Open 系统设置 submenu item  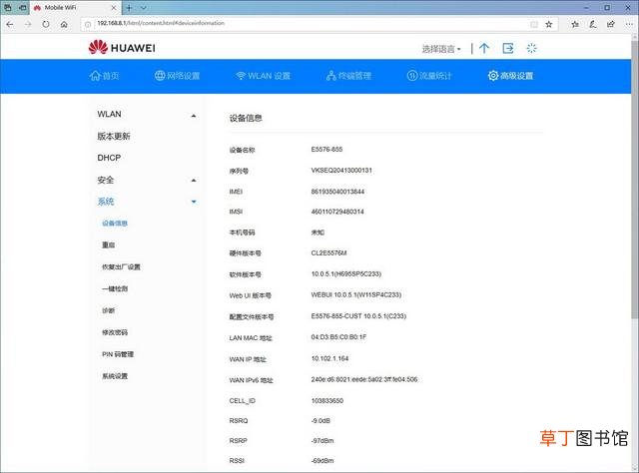tap(115, 376)
